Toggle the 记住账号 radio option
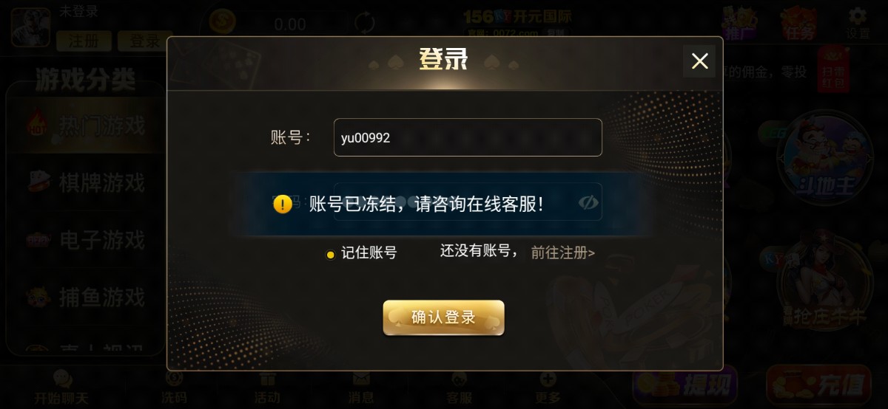 (330, 255)
